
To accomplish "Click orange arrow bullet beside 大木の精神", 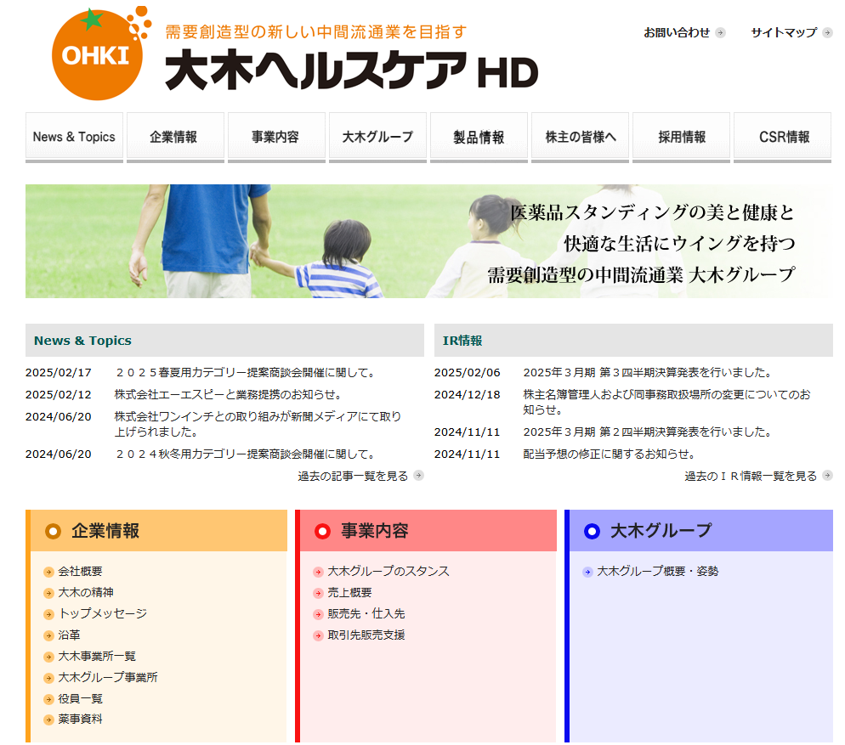I will 48,593.
